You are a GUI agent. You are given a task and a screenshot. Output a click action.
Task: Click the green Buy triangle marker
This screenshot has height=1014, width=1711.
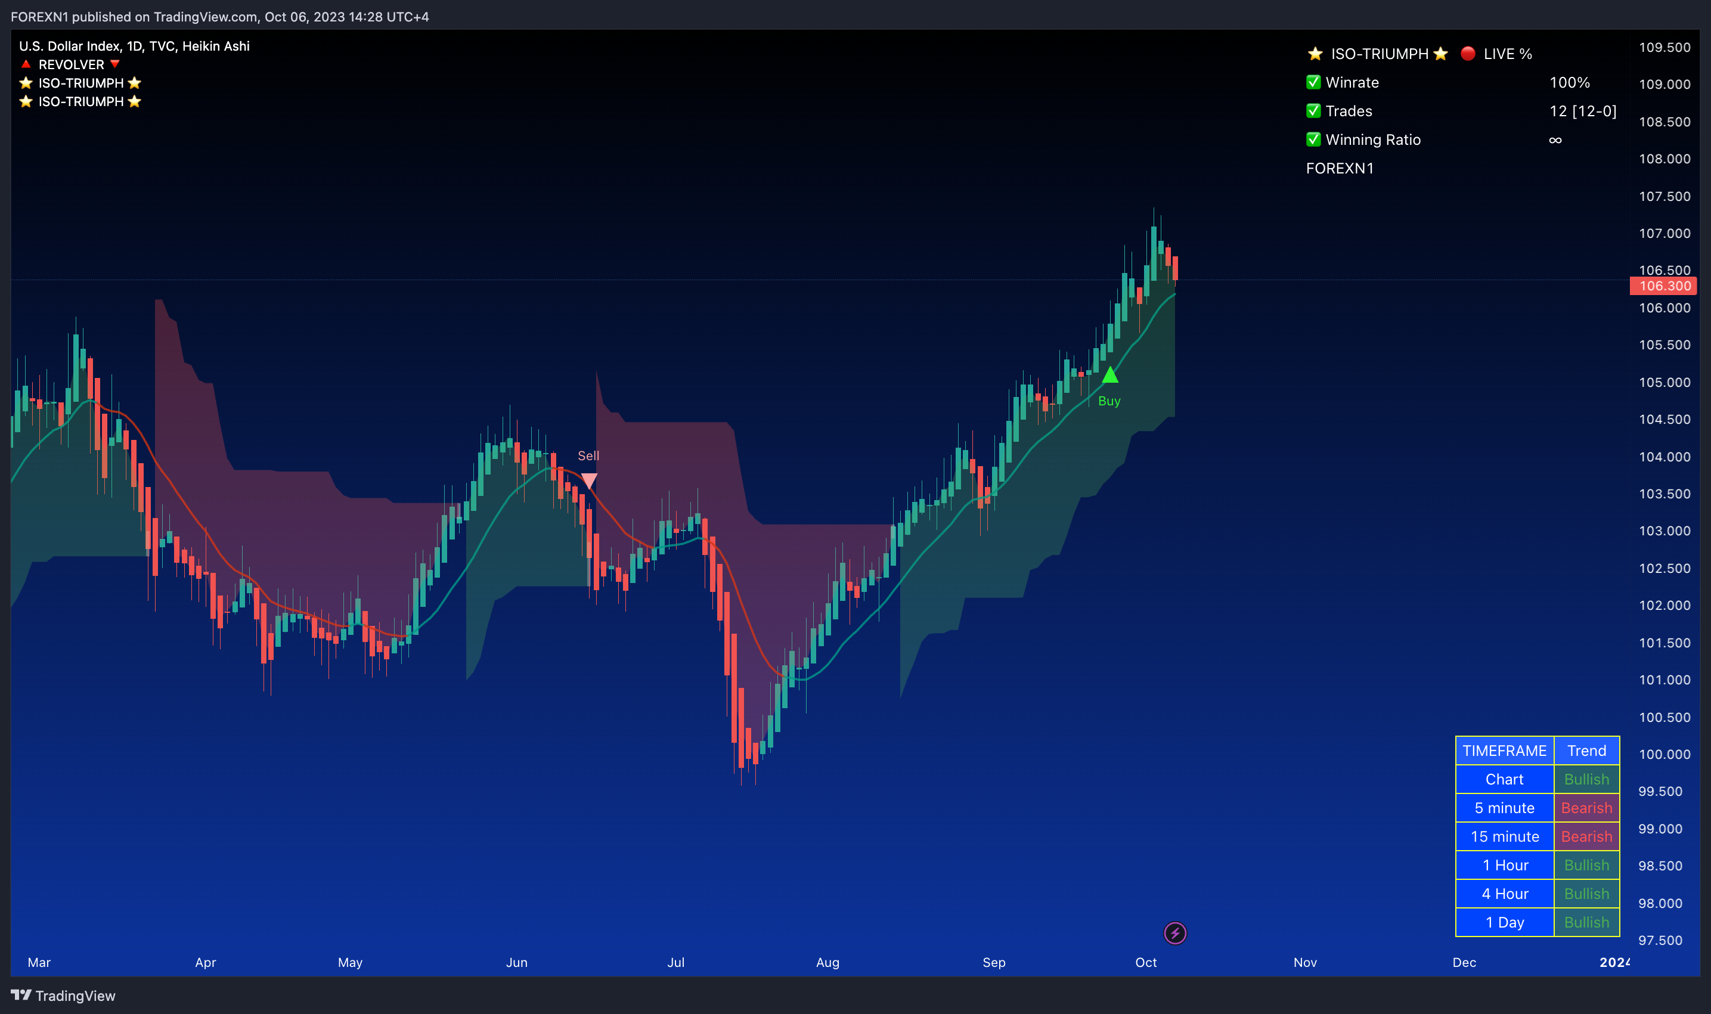[x=1109, y=374]
